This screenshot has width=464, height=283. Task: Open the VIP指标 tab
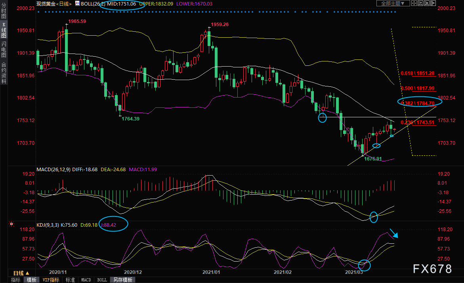click(50, 280)
